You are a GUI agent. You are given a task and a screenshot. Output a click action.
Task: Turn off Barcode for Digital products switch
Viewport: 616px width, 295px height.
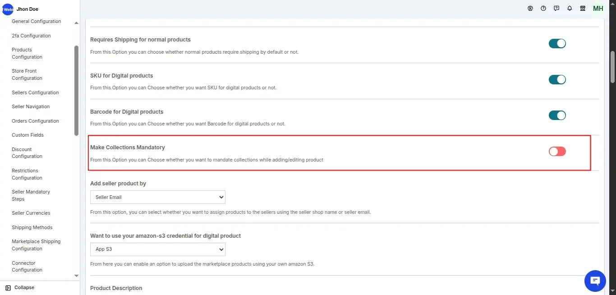557,115
